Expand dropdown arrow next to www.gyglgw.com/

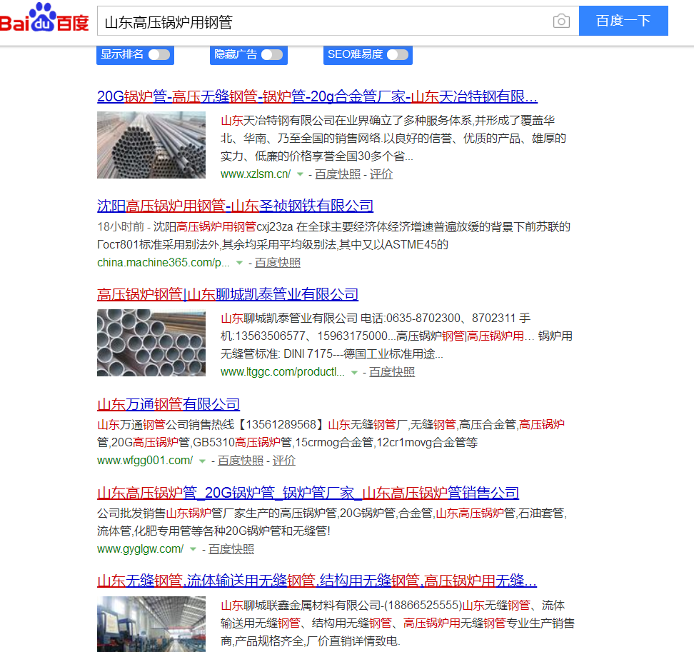[x=193, y=549]
